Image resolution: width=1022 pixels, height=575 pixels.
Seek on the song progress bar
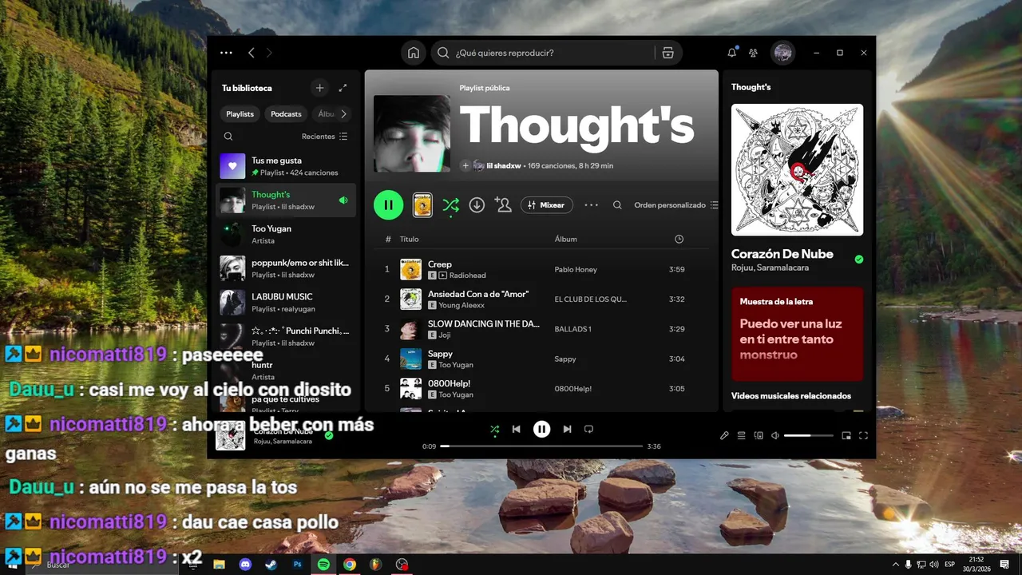(x=541, y=446)
